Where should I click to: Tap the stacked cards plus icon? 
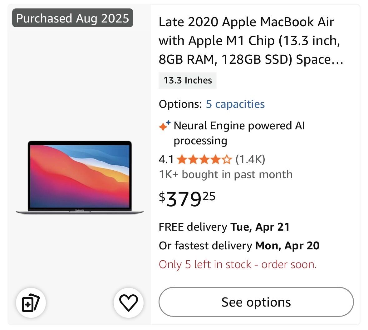click(x=31, y=302)
